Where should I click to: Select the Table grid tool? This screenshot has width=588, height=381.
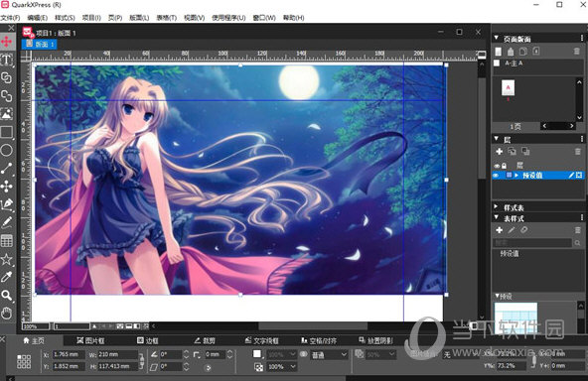point(7,240)
